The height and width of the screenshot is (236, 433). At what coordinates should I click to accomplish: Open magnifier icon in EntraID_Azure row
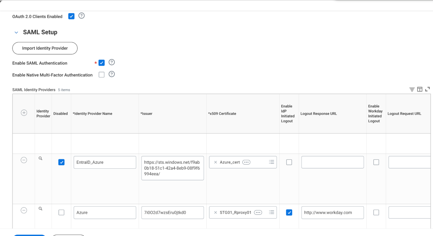40,158
